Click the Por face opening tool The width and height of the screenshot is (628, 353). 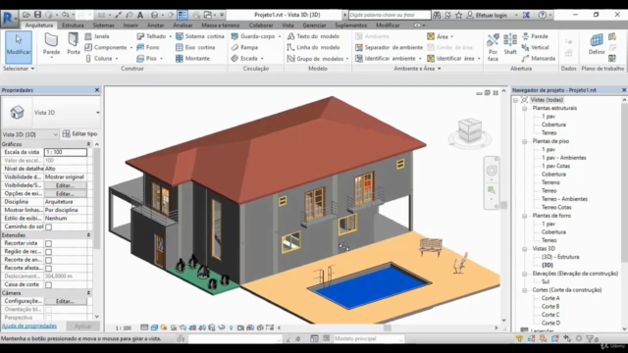[493, 47]
